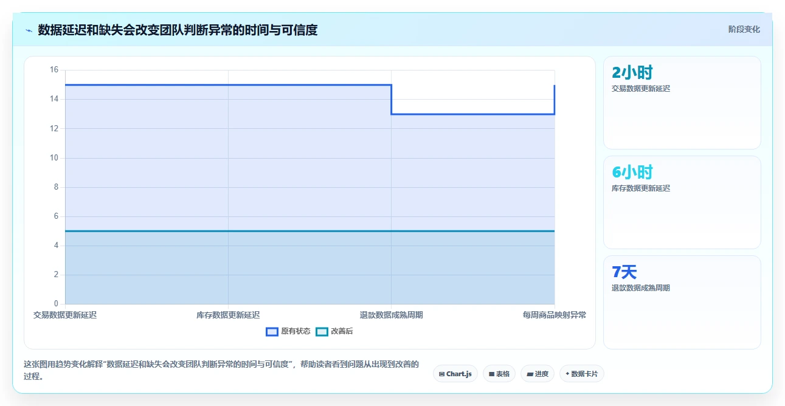
Task: Click the teal 改善后 horizontal line
Action: pos(310,231)
